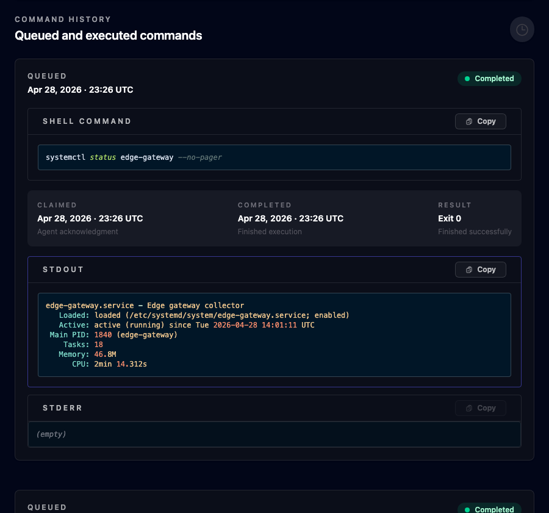The width and height of the screenshot is (549, 513).
Task: Click "Agent acknowledgment" caption
Action: 77,231
